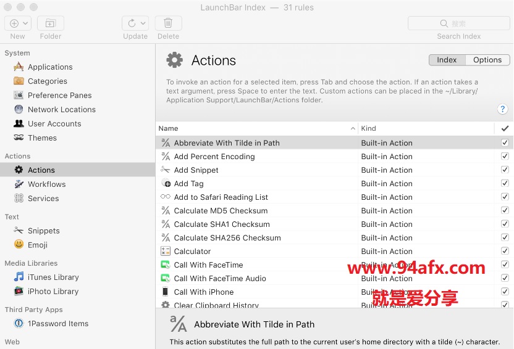This screenshot has height=349, width=514.
Task: Click the Media Libraries section header
Action: 31,263
